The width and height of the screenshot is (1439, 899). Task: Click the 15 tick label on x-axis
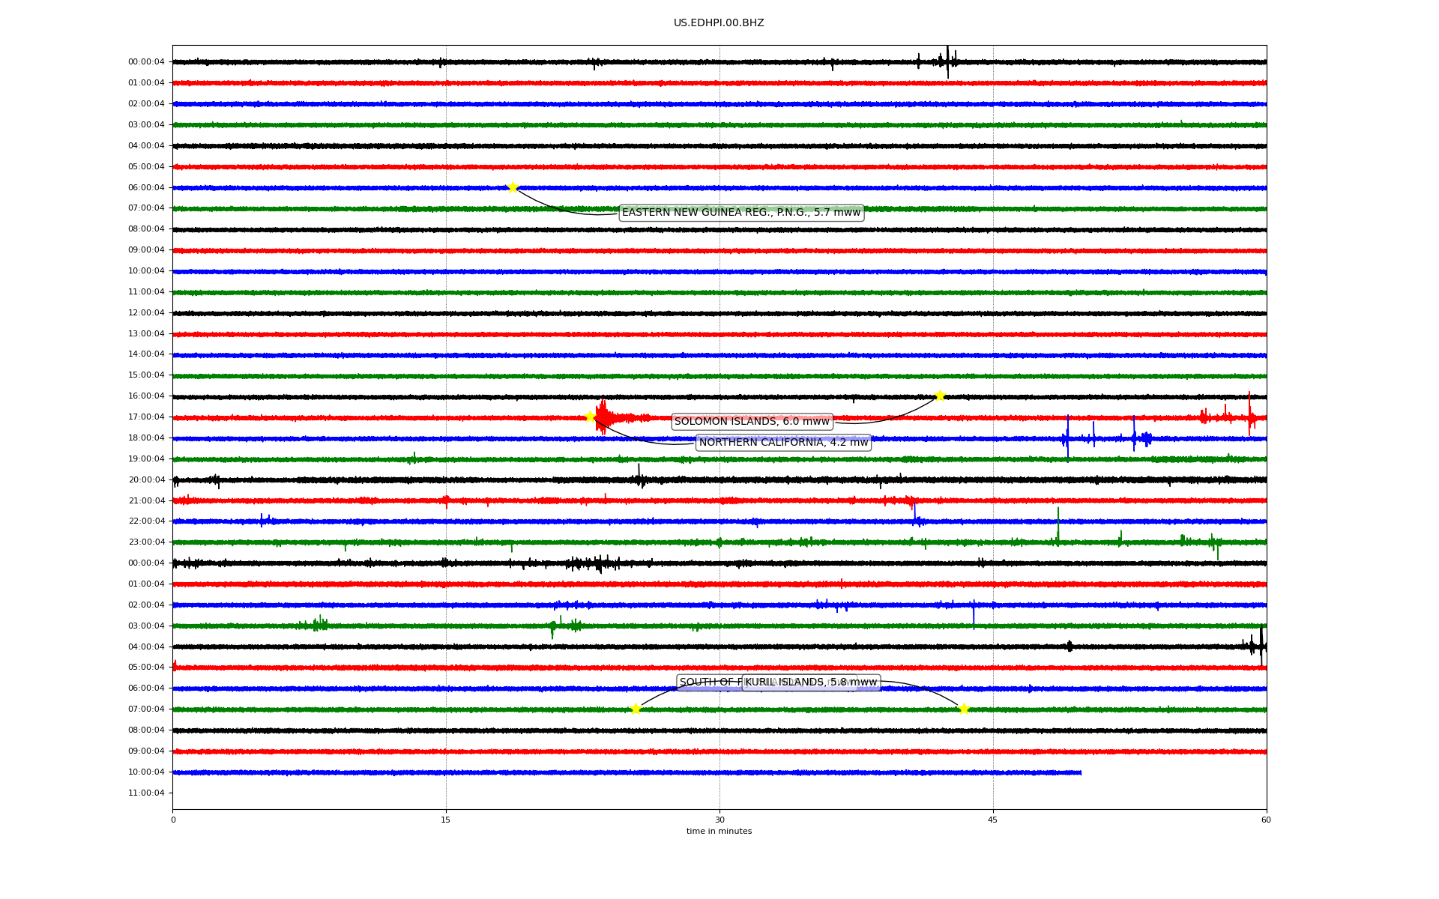tap(446, 820)
